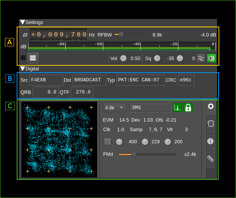Turn the Vol volume knob
Screen dimensions: 236x198
tap(123, 59)
